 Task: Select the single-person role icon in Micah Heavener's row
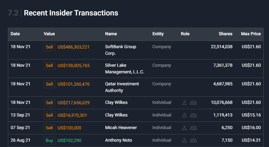(184, 128)
